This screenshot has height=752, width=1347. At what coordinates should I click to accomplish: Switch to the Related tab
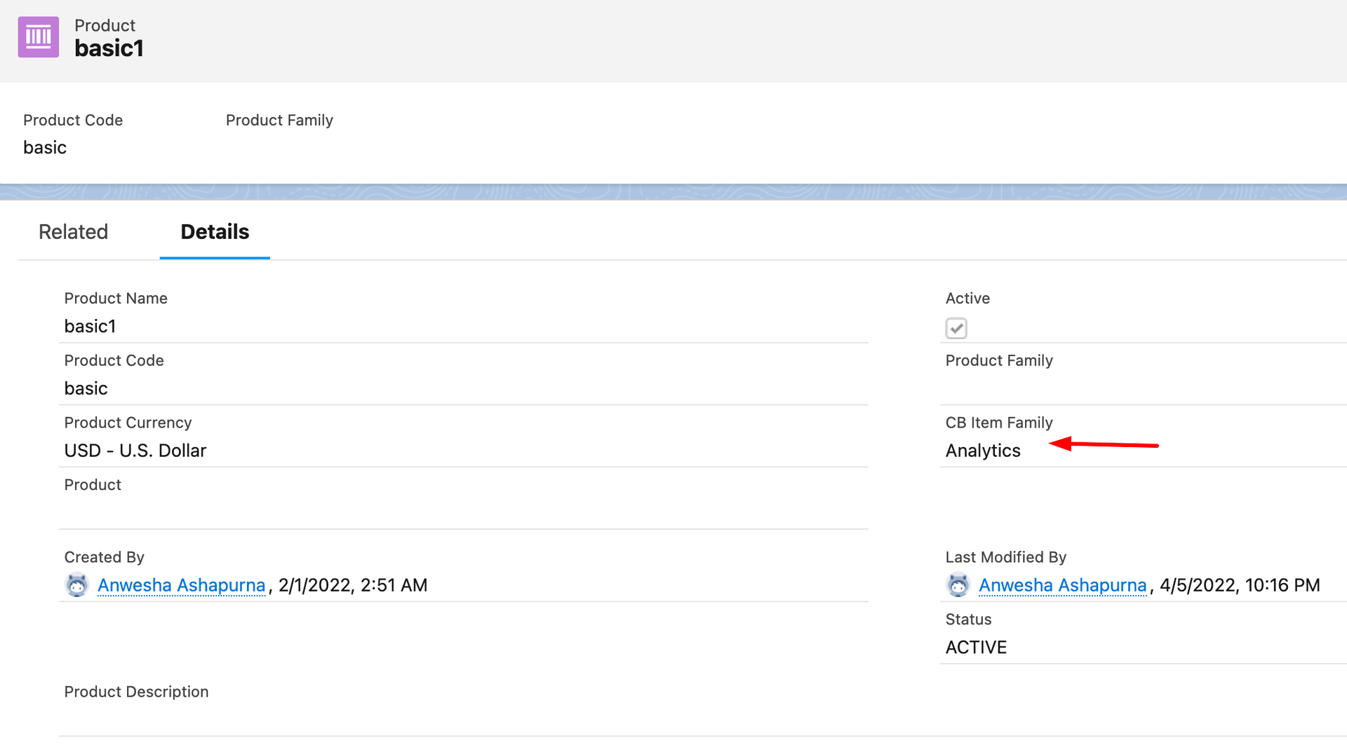click(x=73, y=232)
